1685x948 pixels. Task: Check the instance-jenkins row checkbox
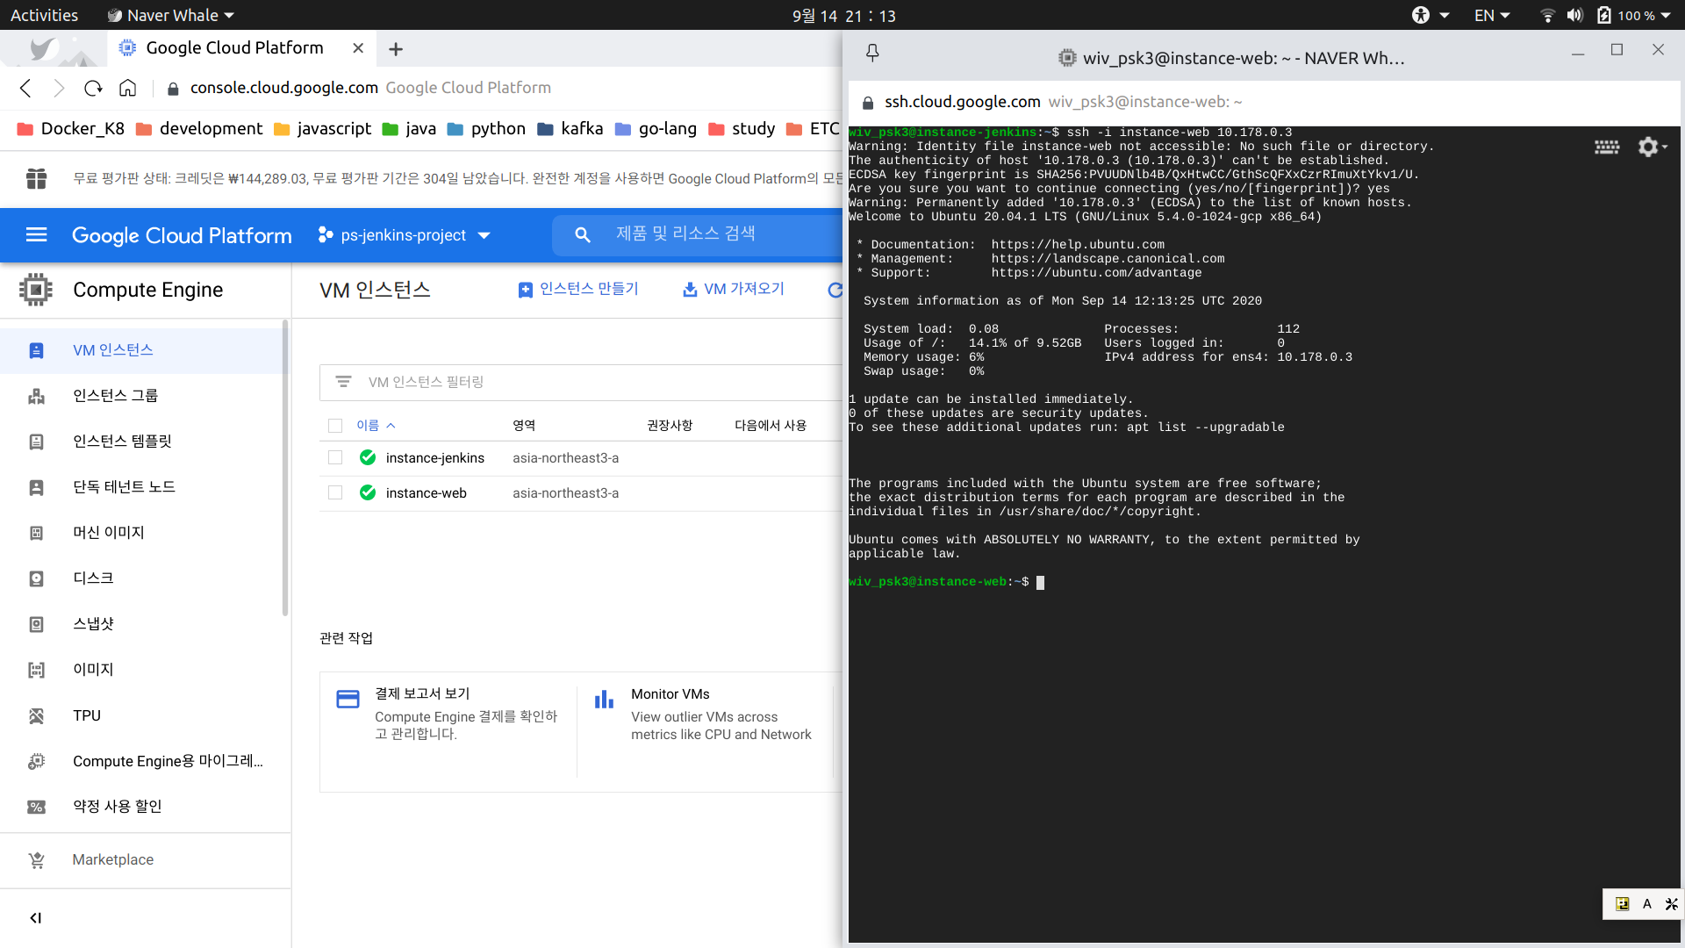(335, 457)
